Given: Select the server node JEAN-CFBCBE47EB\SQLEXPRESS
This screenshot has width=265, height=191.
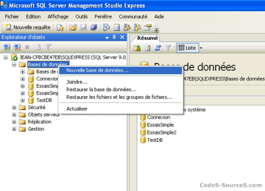Looking at the screenshot, I should (73, 57).
